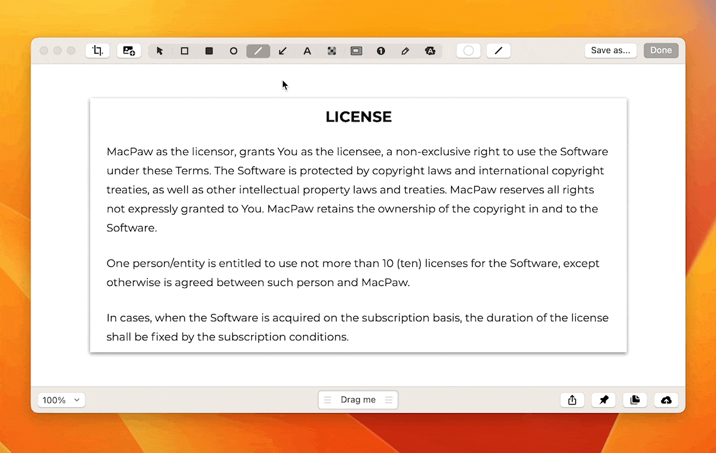Click the Save as... button
716x453 pixels.
[610, 51]
